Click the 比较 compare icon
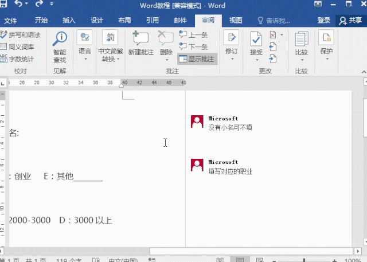The height and width of the screenshot is (262, 367). [x=301, y=39]
